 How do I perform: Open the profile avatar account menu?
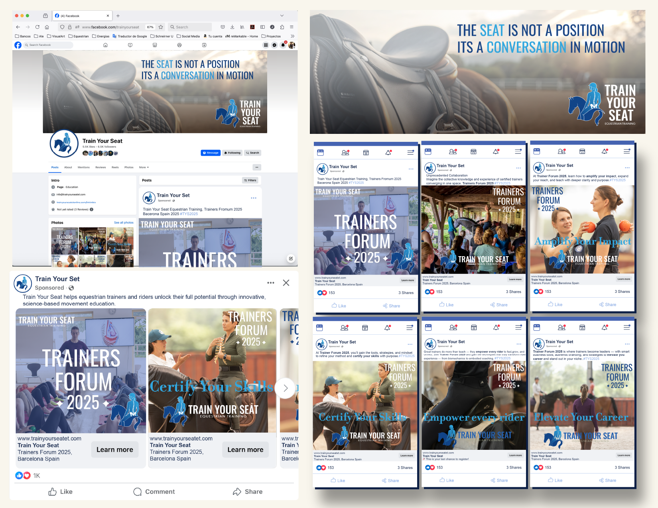click(x=292, y=45)
